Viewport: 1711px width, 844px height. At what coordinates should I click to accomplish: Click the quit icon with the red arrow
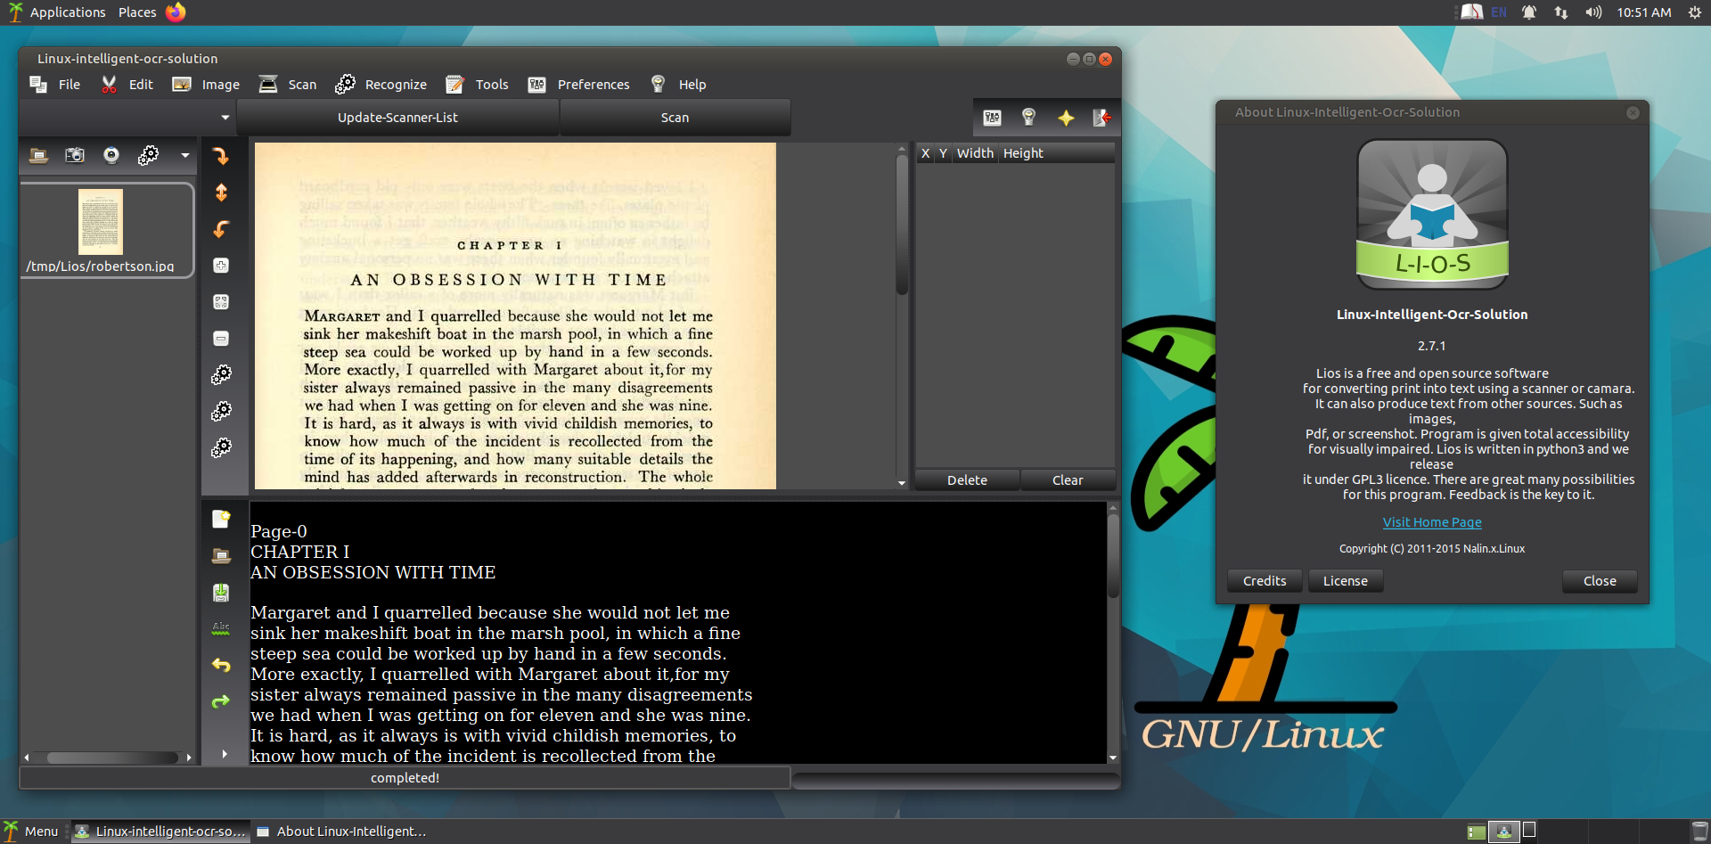click(x=1102, y=118)
